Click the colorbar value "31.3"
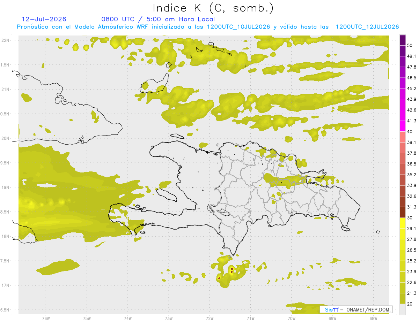The image size is (419, 323). point(412,207)
